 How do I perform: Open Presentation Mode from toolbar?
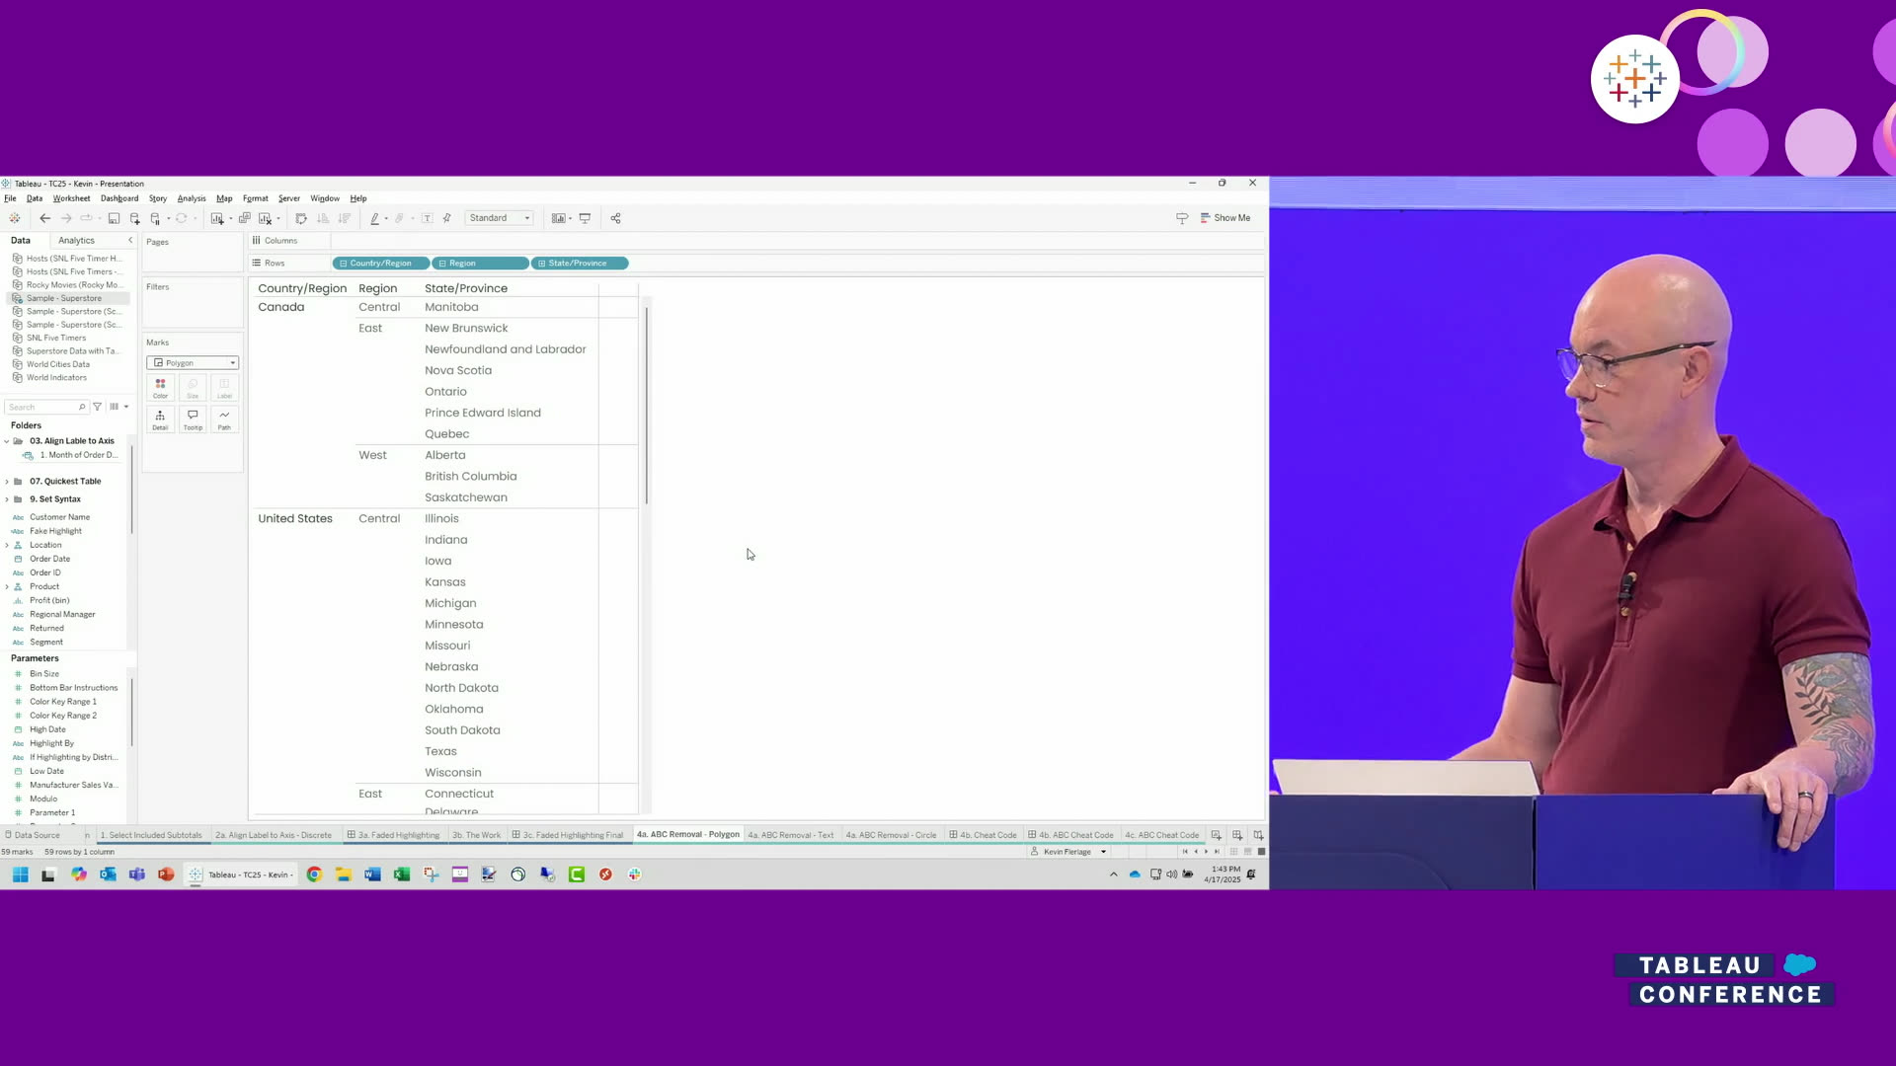point(585,218)
